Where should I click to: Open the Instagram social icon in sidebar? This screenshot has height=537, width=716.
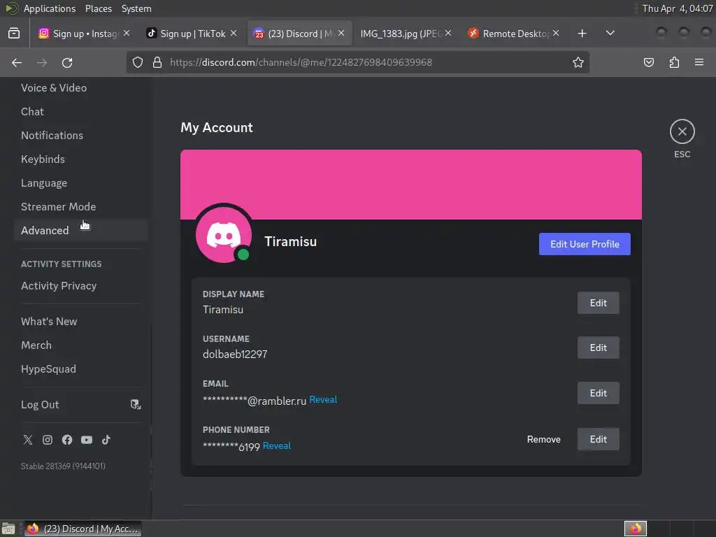click(48, 440)
